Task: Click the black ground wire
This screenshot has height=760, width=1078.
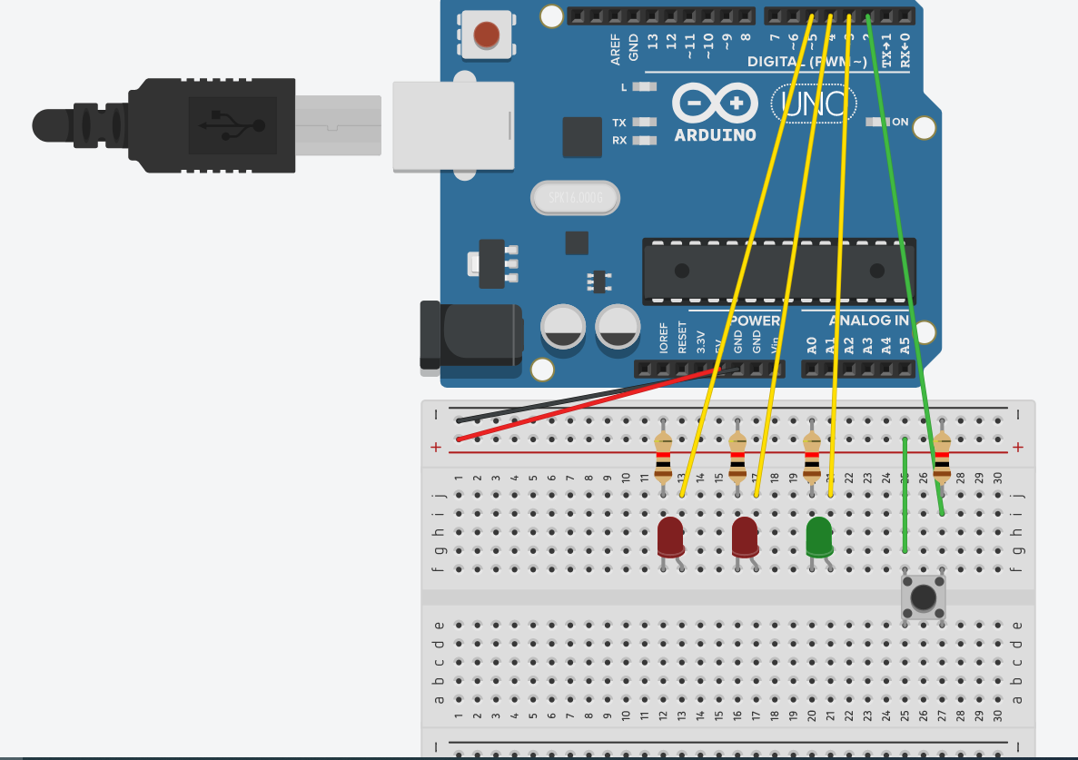Action: (563, 400)
